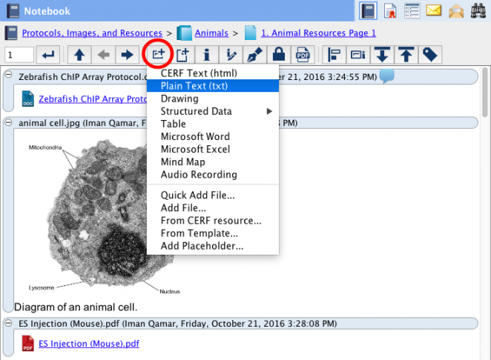
Task: Collapse the ES Injection (Mouse).pdf entry
Action: [8, 323]
